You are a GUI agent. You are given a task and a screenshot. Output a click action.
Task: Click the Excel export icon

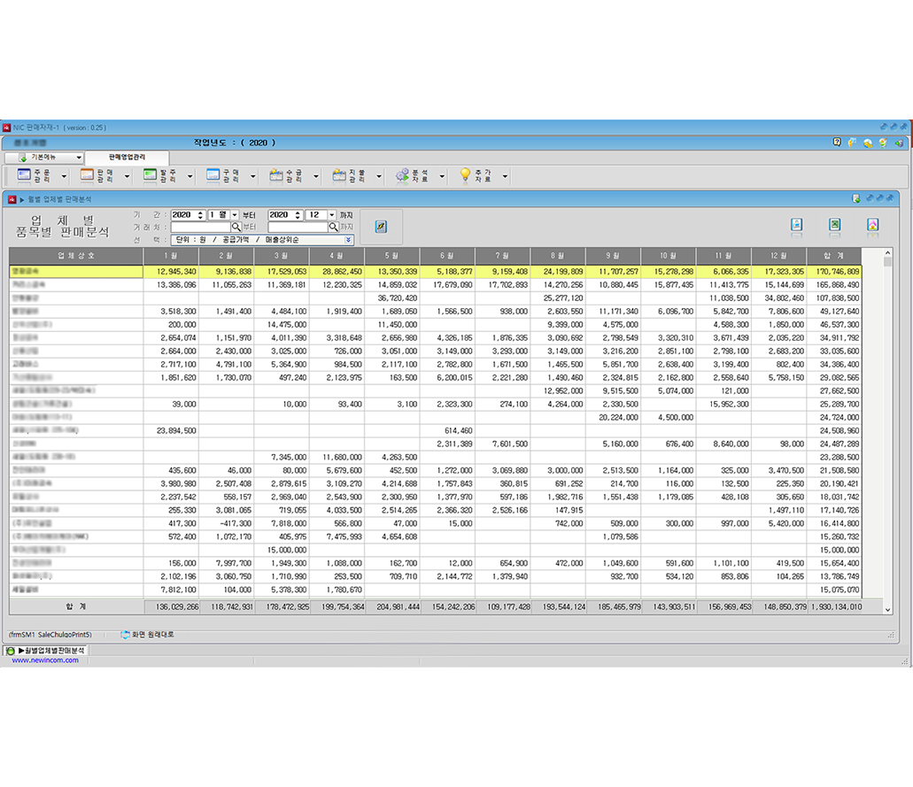point(834,225)
